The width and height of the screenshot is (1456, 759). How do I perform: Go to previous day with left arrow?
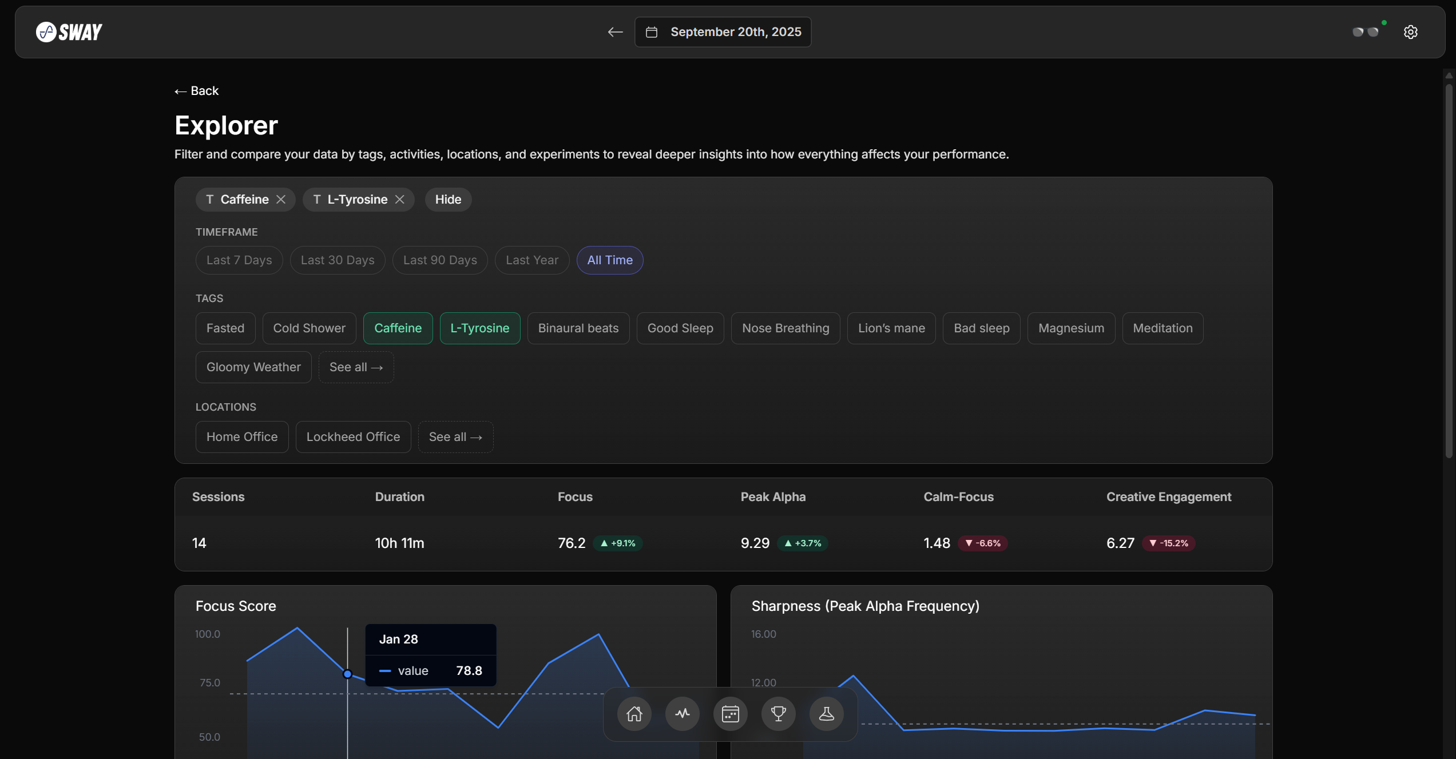coord(615,32)
